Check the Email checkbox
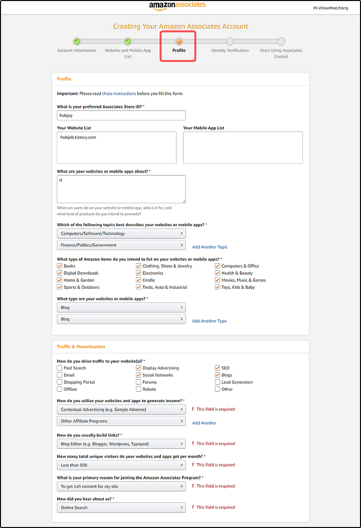Viewport: 361px width, 528px height. pos(60,375)
